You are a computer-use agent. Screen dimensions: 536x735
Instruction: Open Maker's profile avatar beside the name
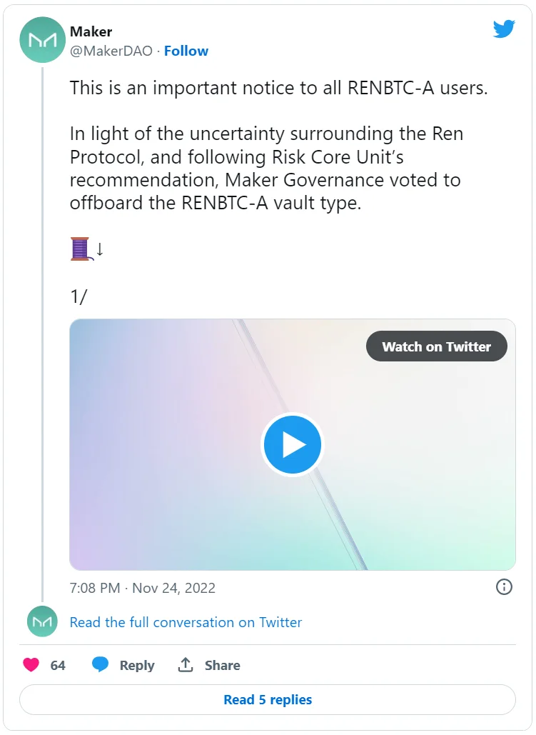42,40
